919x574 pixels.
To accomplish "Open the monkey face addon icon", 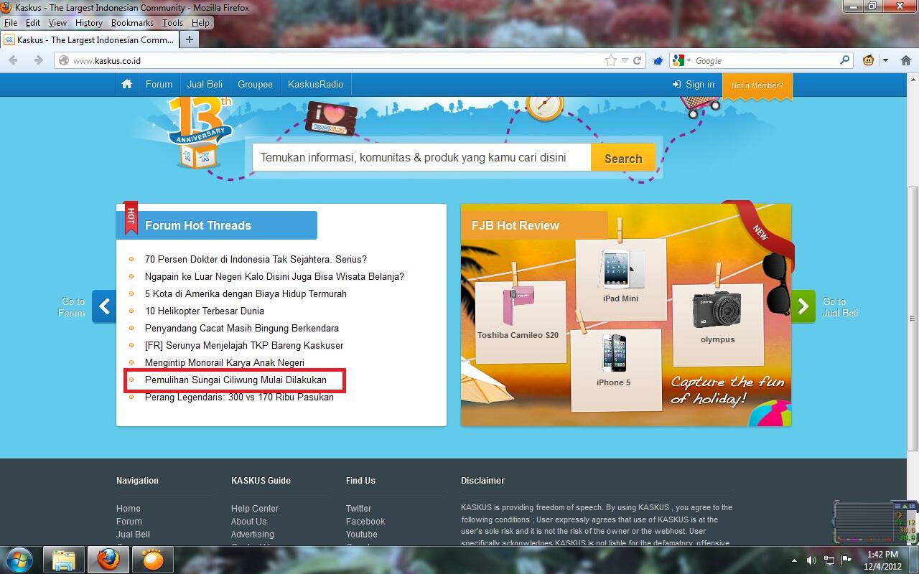I will pyautogui.click(x=869, y=61).
